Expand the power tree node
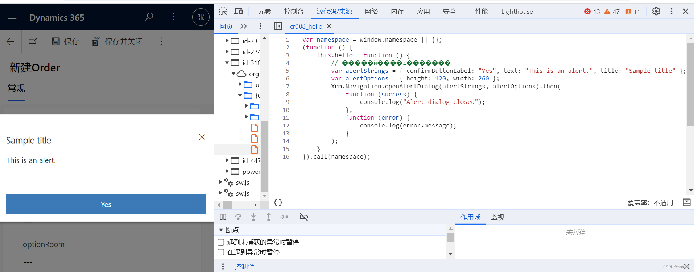This screenshot has width=694, height=272. (227, 171)
